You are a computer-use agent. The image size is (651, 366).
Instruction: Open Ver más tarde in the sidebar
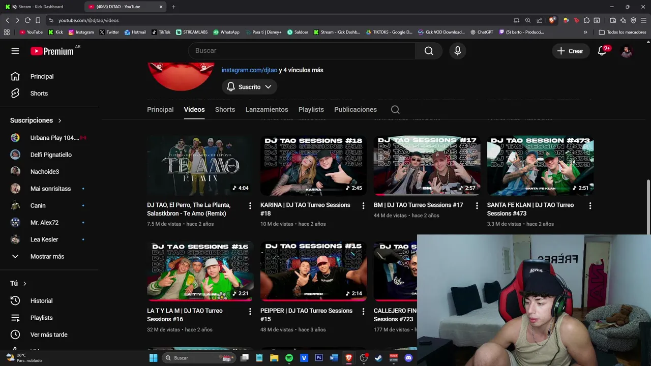click(x=49, y=334)
